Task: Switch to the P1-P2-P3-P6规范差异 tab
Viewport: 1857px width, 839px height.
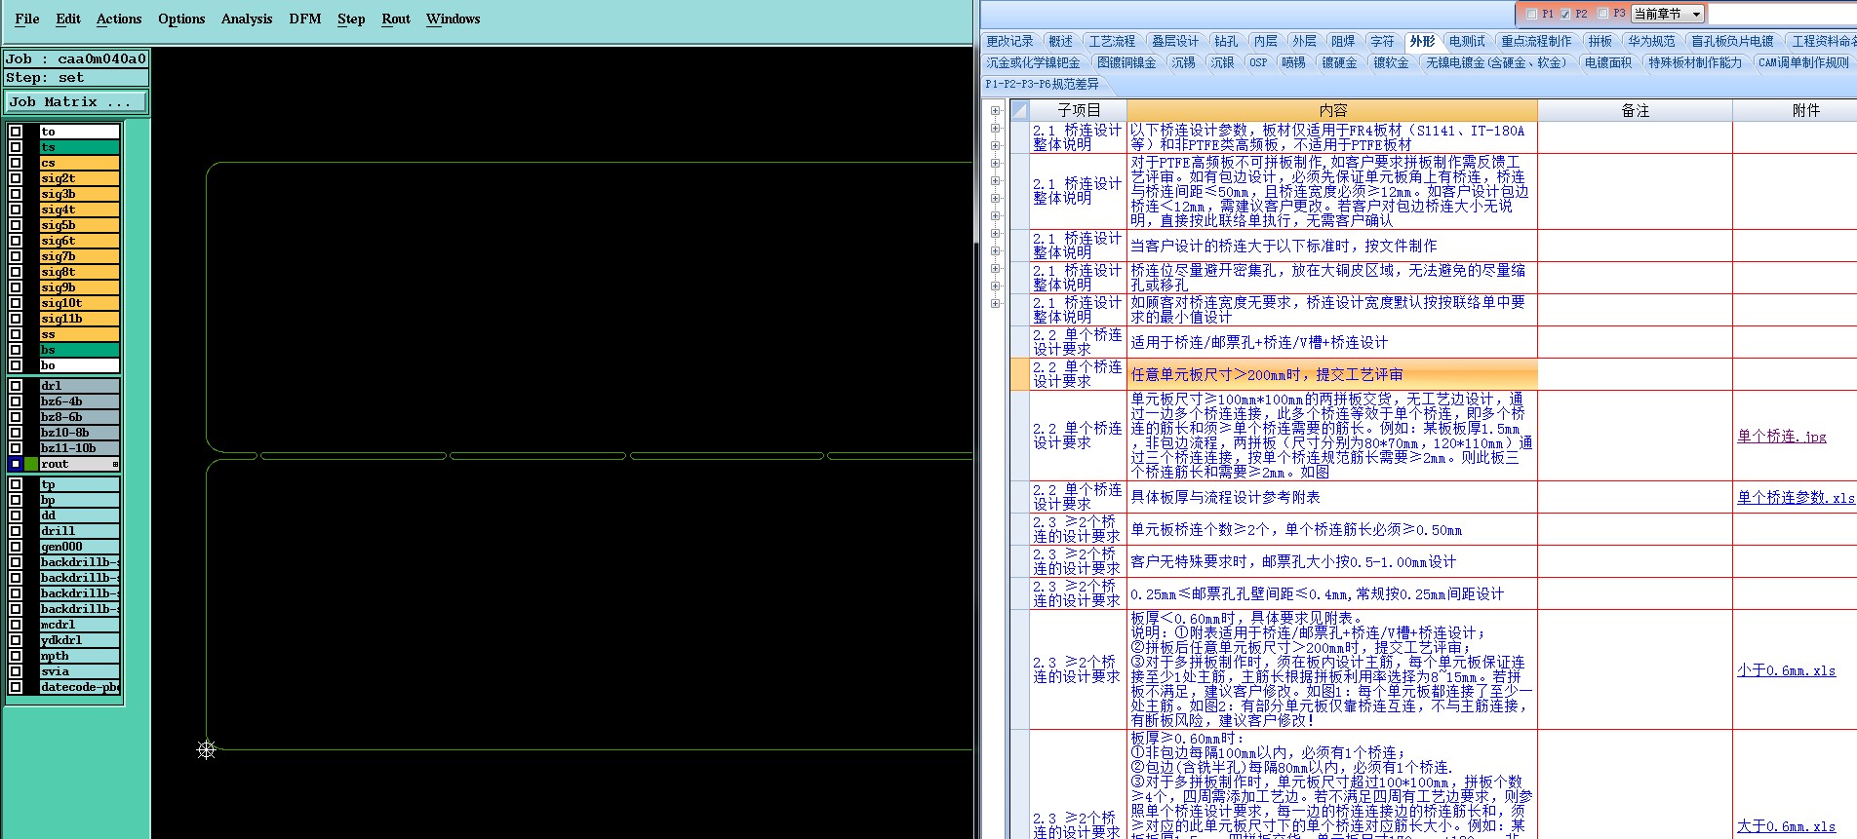Action: (x=1042, y=84)
